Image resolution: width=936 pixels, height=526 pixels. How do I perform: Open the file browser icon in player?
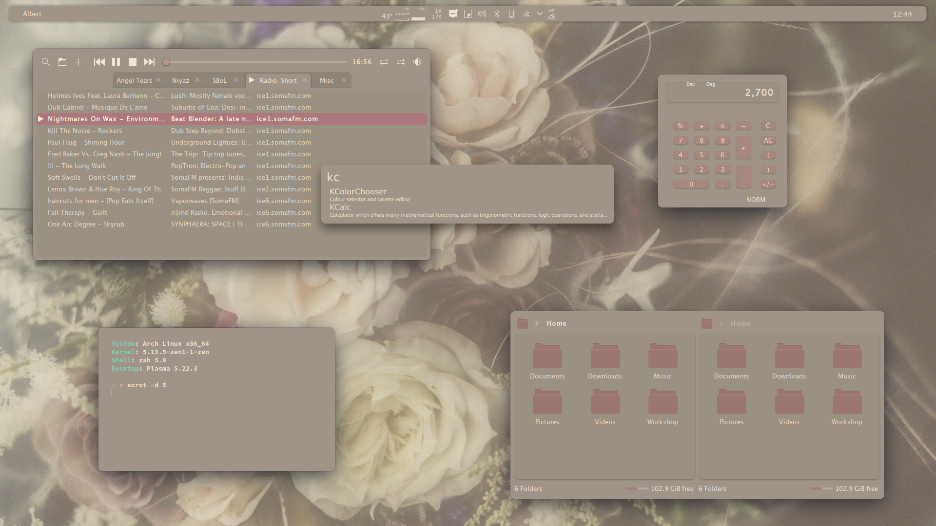point(62,62)
